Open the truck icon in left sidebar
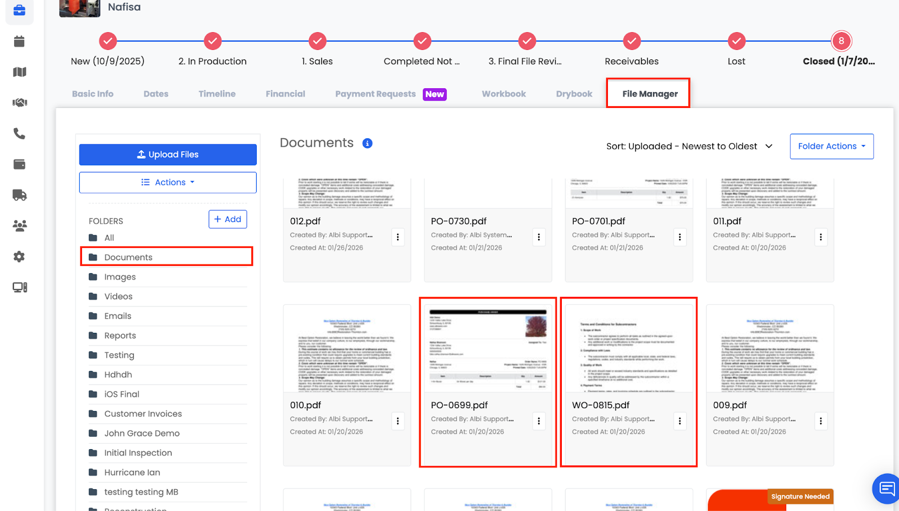 [20, 195]
